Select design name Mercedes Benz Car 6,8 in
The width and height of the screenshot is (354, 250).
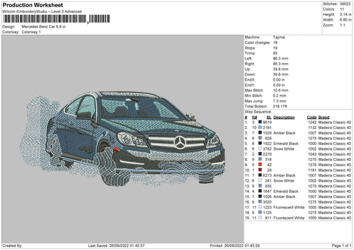click(44, 27)
